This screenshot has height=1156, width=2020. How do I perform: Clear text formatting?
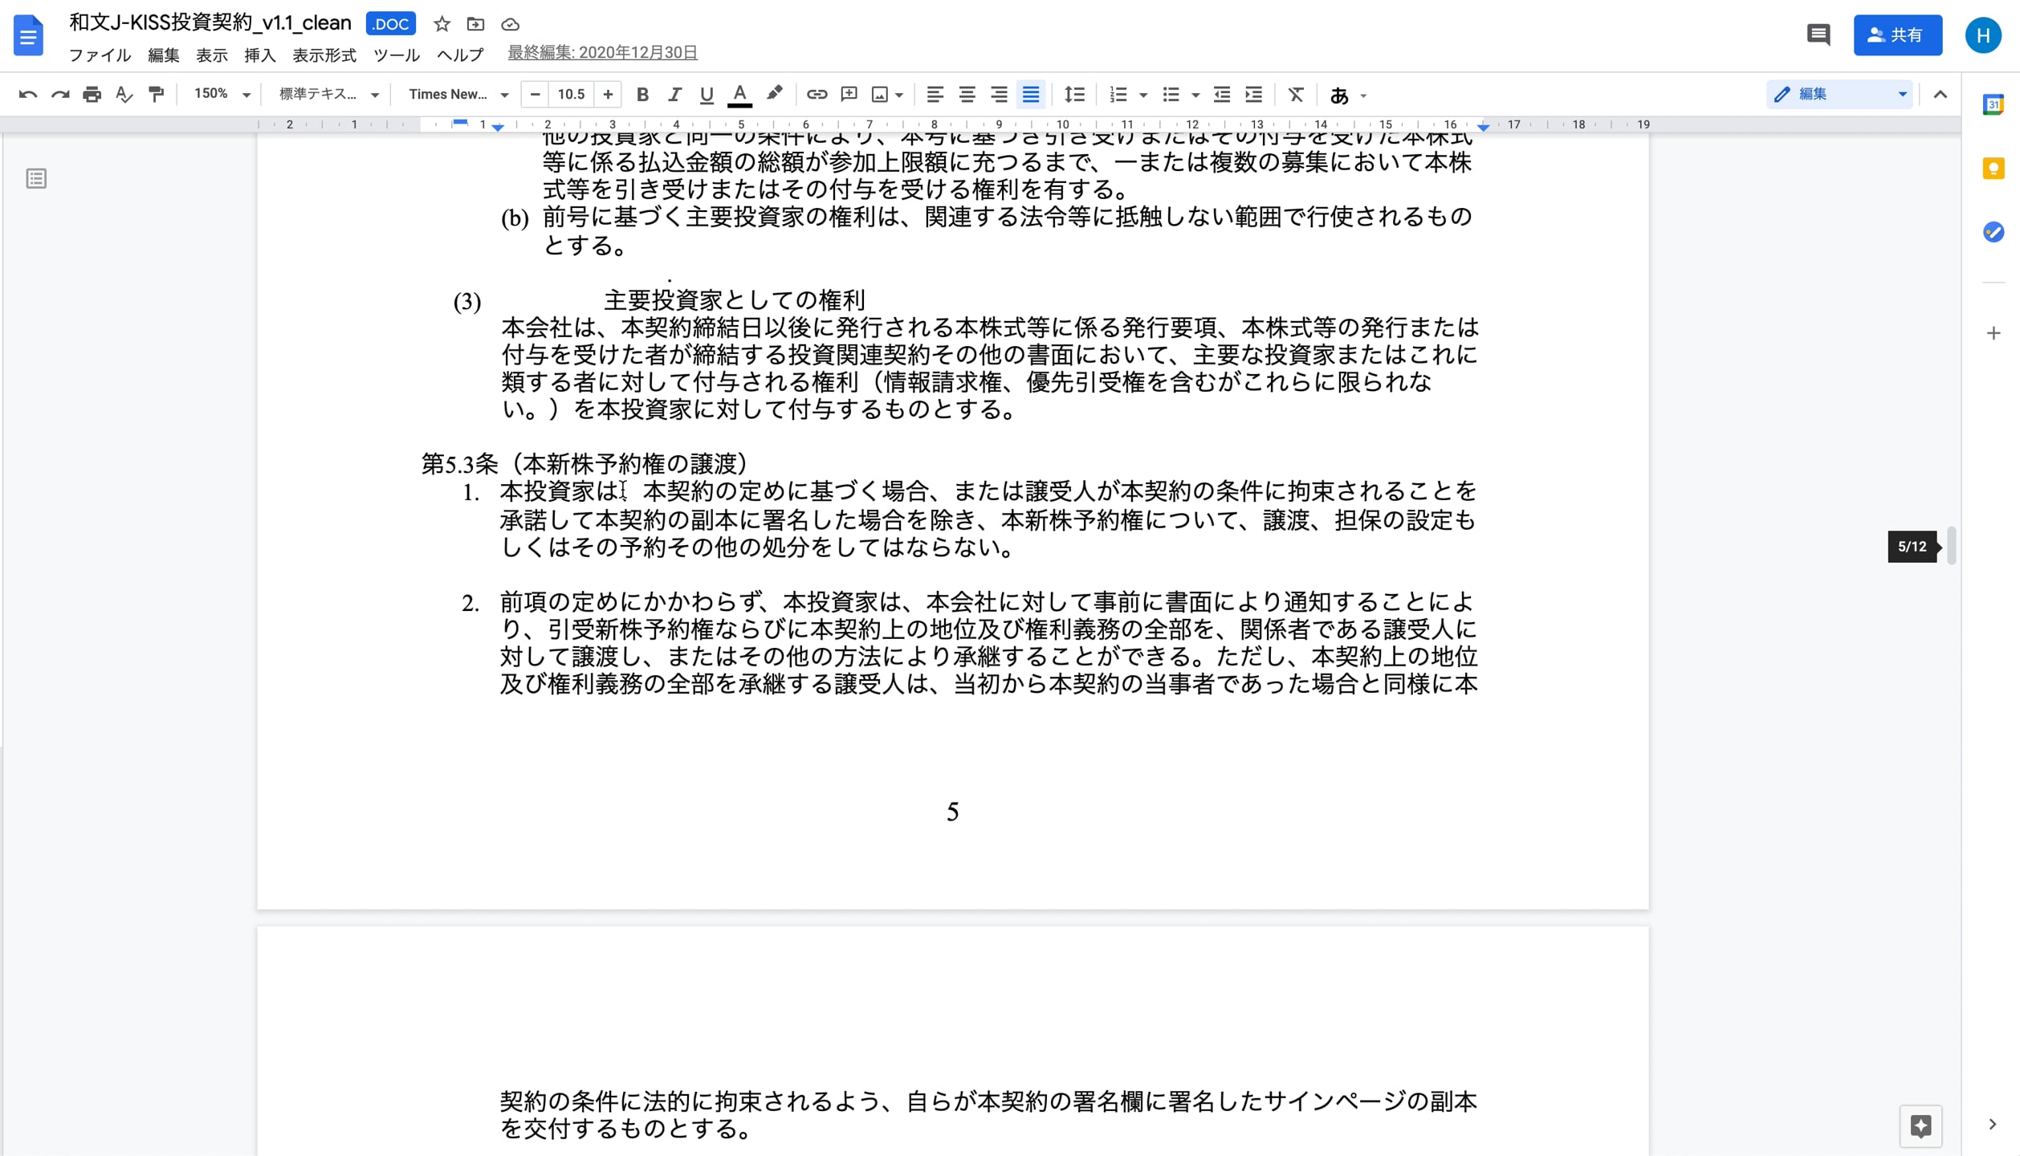click(x=1295, y=94)
